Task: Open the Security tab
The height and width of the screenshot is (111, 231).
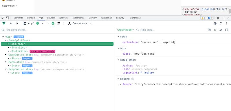Action: [x=120, y=18]
